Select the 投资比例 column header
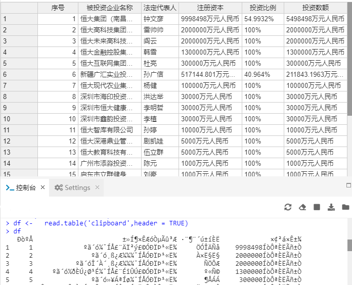The width and height of the screenshot is (352, 285). click(262, 8)
